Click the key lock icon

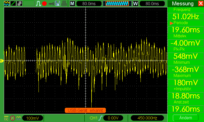point(51,4)
